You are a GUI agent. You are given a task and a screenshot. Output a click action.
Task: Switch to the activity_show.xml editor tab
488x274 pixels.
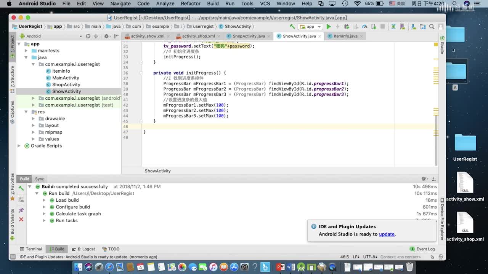[x=148, y=36]
